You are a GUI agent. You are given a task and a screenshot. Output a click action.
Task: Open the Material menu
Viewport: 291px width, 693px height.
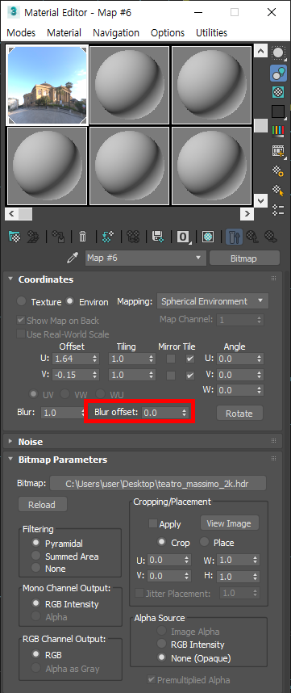pyautogui.click(x=64, y=32)
